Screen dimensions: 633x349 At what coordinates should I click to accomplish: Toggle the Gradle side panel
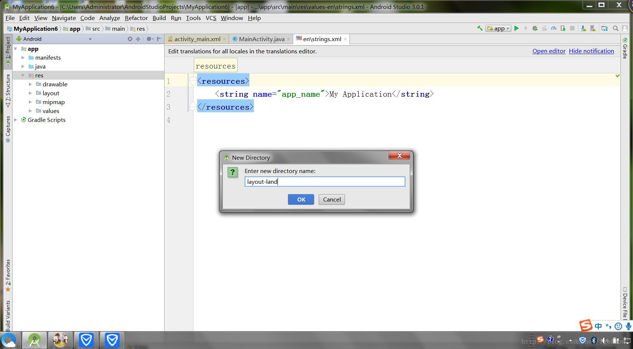click(x=625, y=48)
